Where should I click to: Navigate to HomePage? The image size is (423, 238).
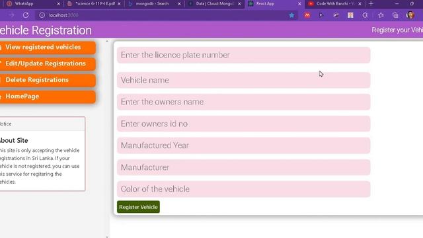(47, 97)
